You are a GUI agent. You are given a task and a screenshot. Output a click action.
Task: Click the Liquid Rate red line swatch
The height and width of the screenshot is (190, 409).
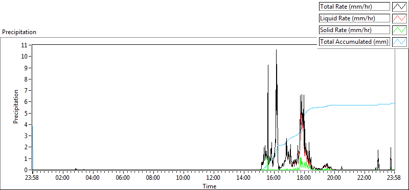click(x=400, y=18)
